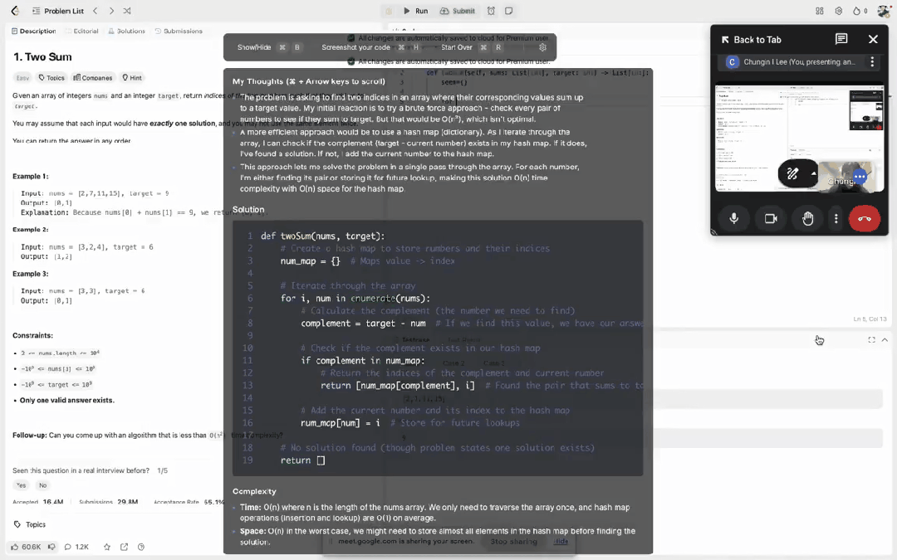This screenshot has width=897, height=560.
Task: Click the Run button
Action: click(416, 11)
